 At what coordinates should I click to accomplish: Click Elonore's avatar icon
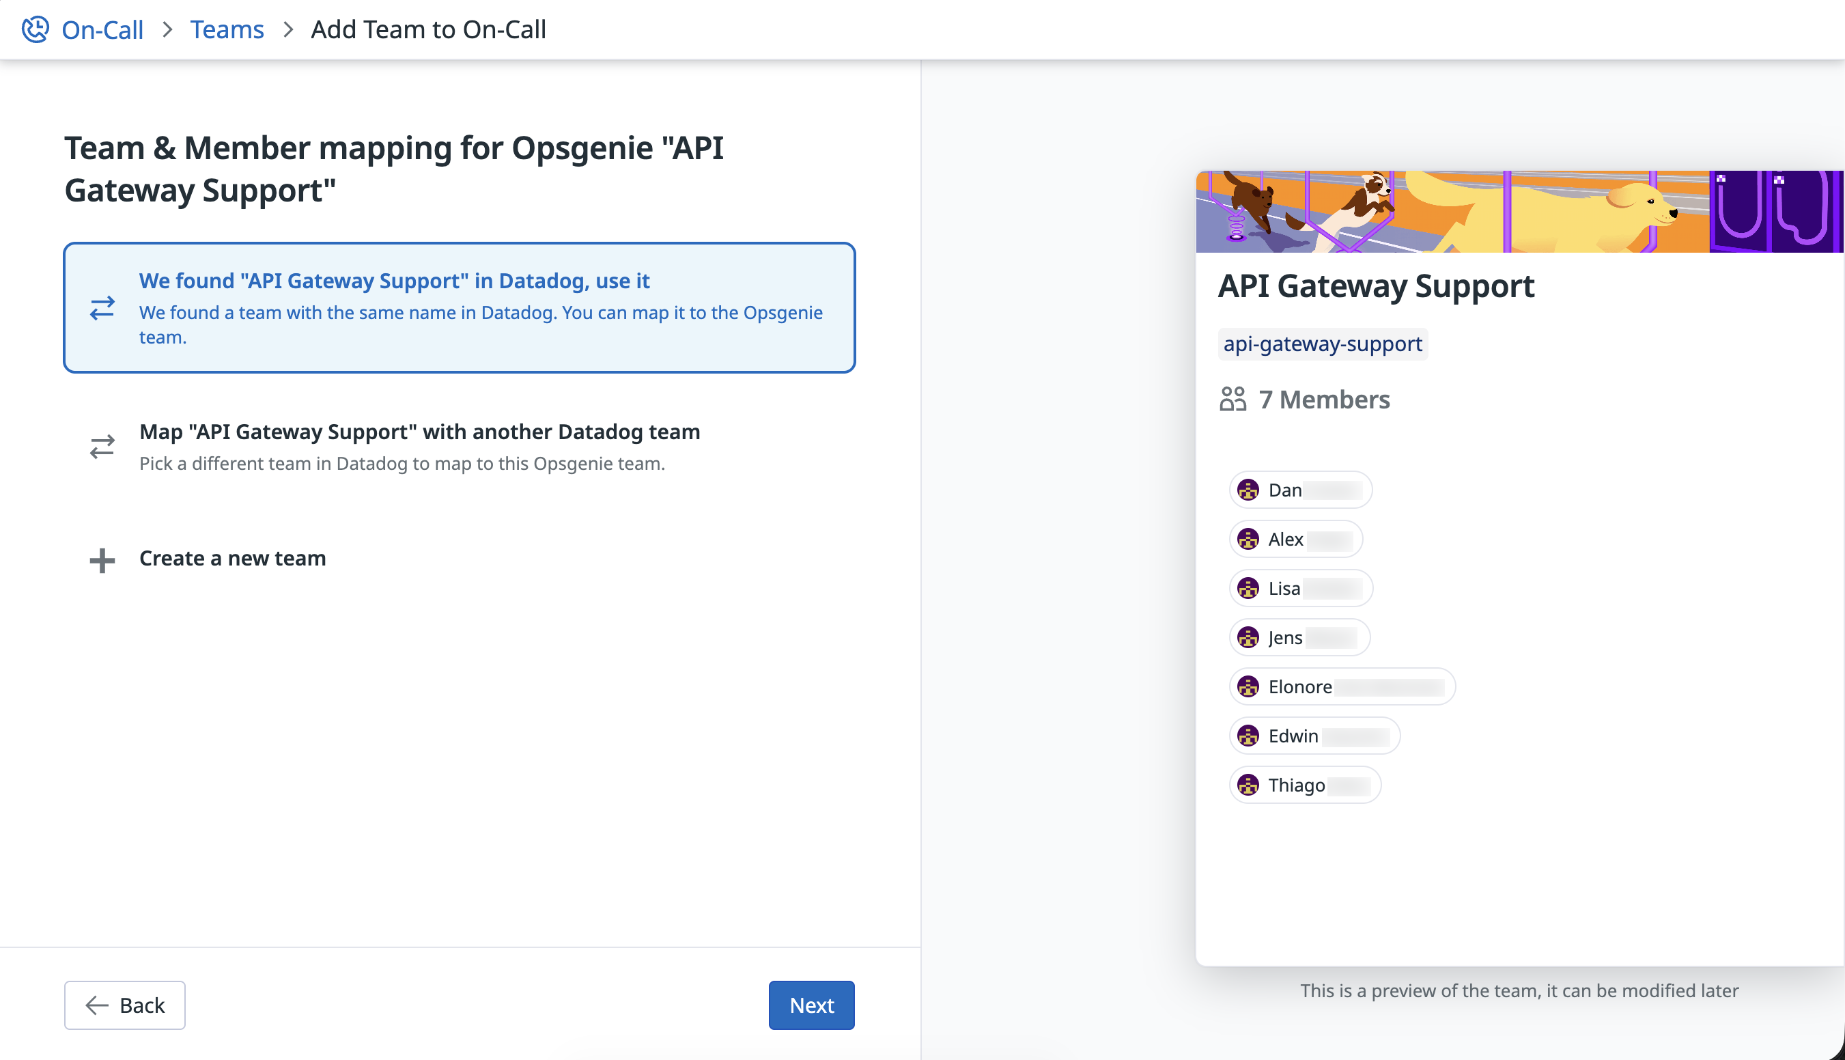(x=1248, y=686)
